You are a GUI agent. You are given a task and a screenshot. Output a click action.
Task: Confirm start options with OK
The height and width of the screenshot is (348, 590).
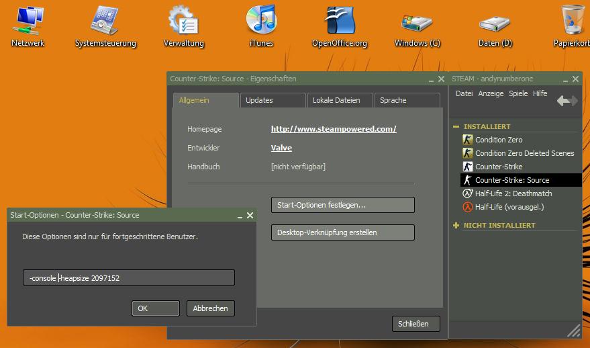click(x=156, y=308)
